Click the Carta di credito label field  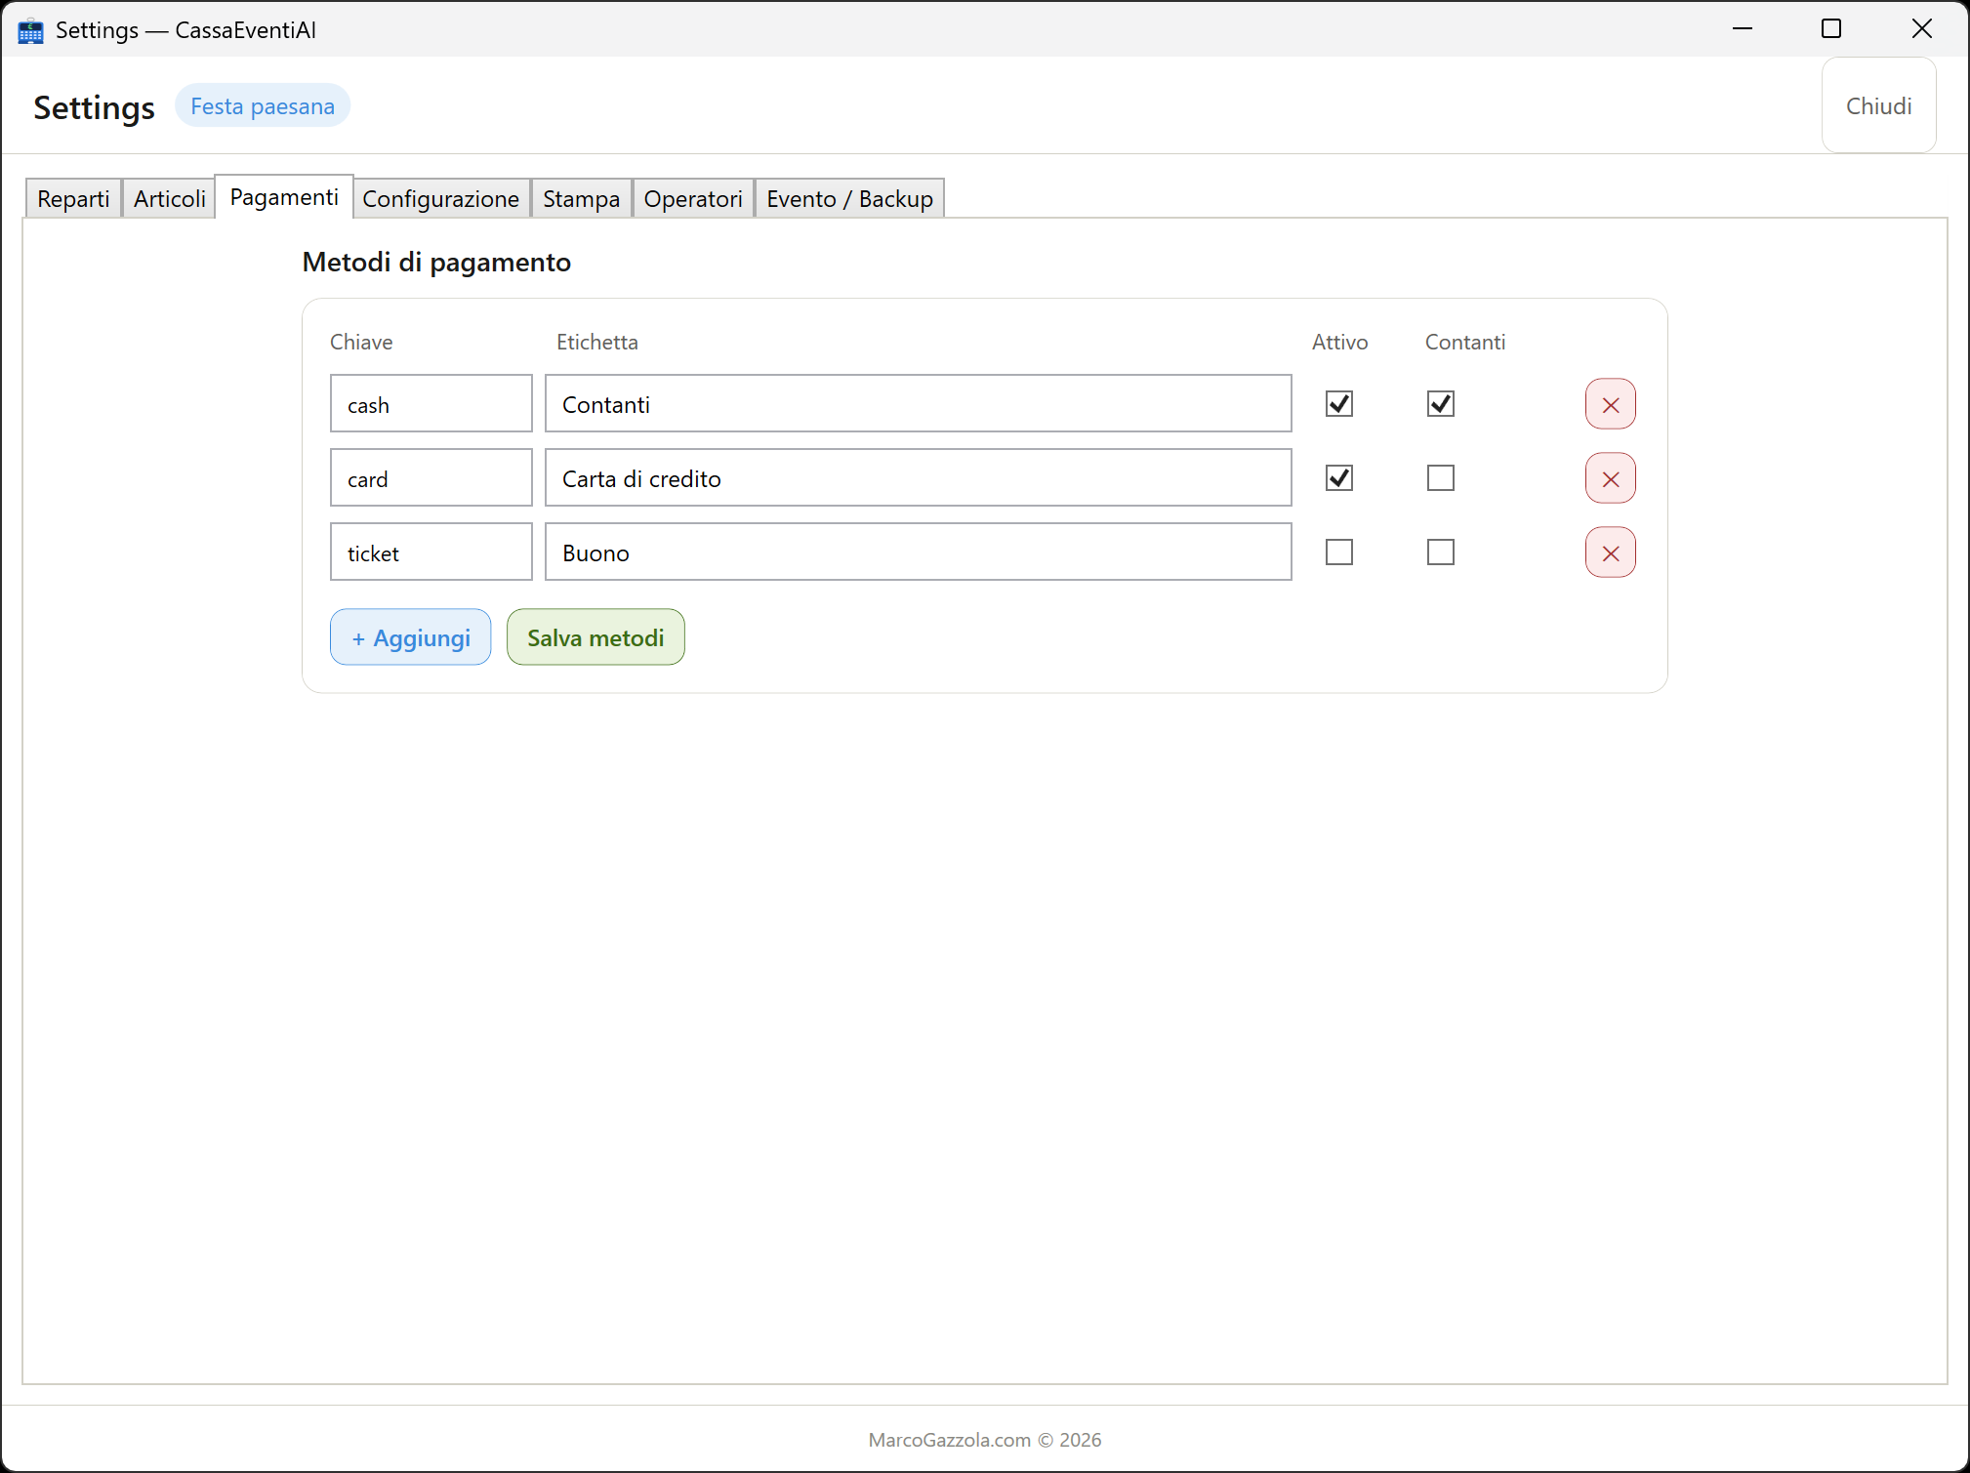919,478
